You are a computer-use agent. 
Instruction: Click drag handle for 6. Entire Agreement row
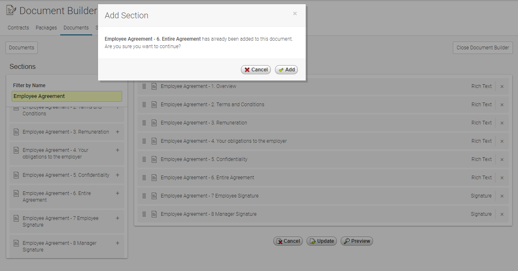144,178
